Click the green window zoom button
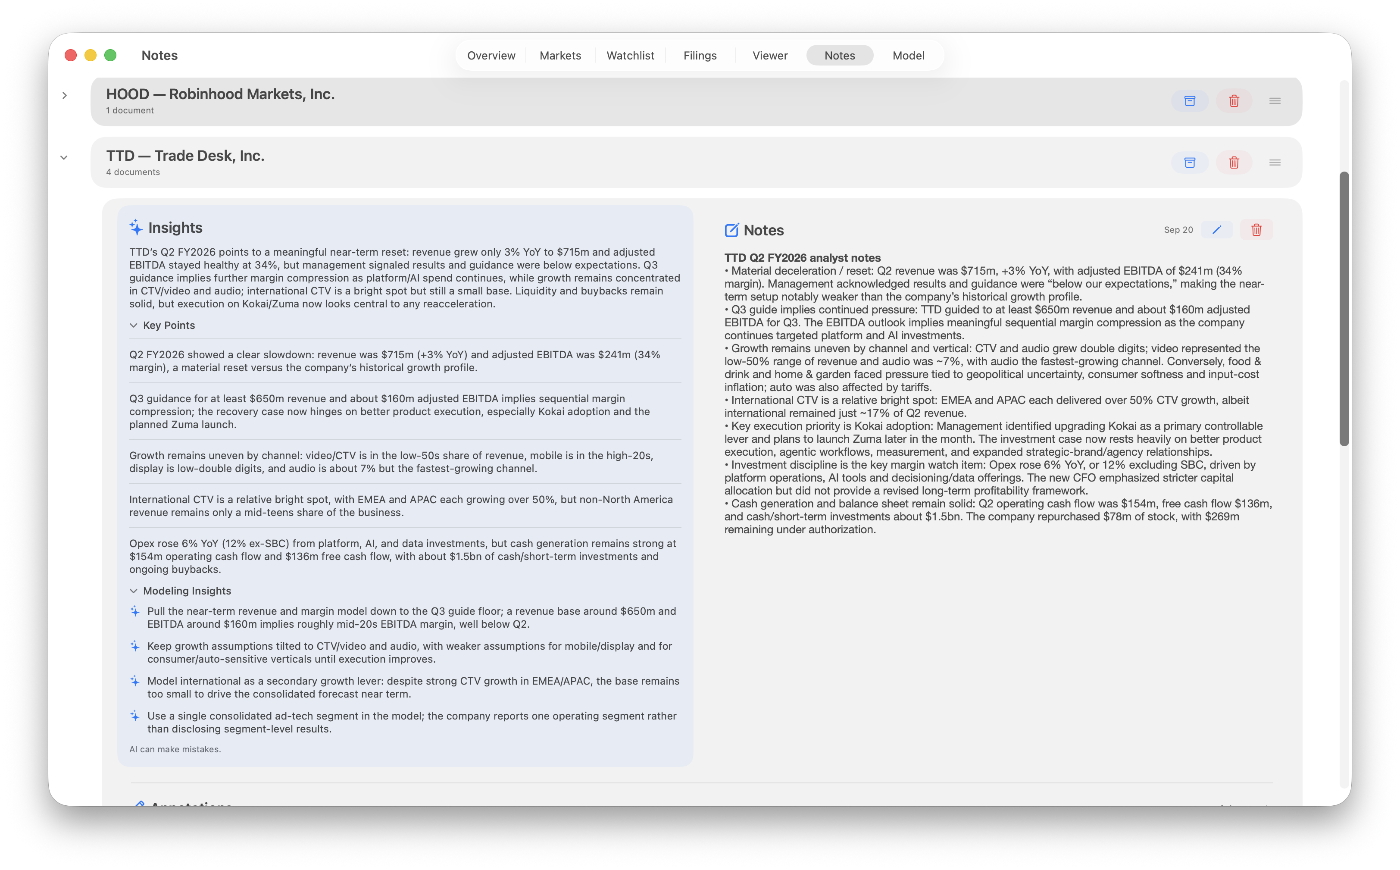Image resolution: width=1400 pixels, height=870 pixels. 110,55
